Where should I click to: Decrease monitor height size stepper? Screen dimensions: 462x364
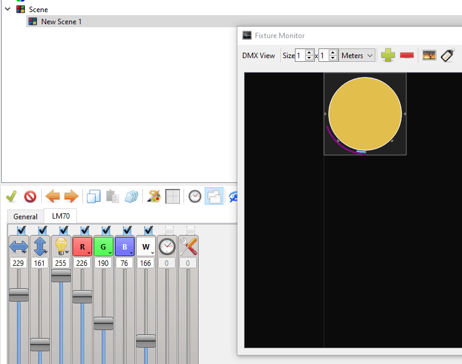click(x=332, y=58)
